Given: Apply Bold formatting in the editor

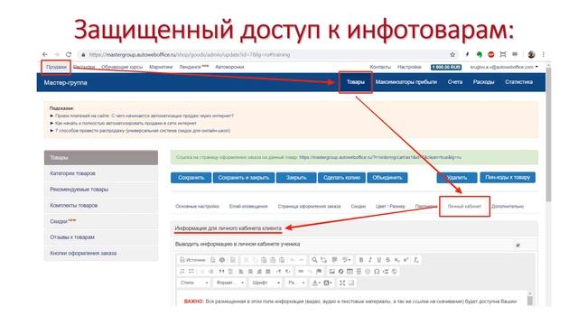Looking at the screenshot, I should (361, 260).
